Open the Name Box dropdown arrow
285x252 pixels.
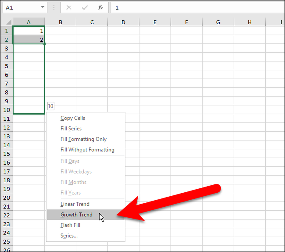[x=43, y=7]
